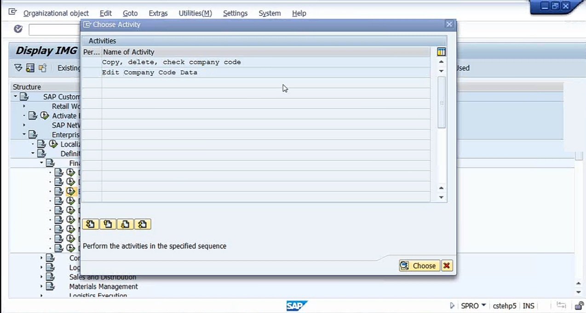This screenshot has width=586, height=313.
Task: Cancel the dialog with the red X button
Action: click(x=447, y=266)
